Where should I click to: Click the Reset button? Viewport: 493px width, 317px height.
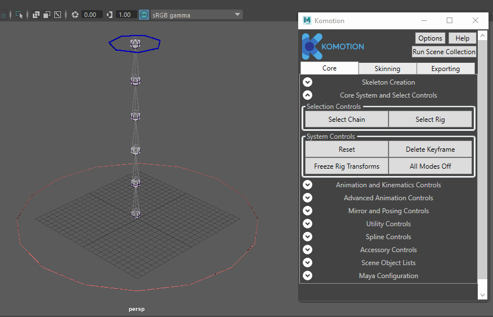(347, 149)
